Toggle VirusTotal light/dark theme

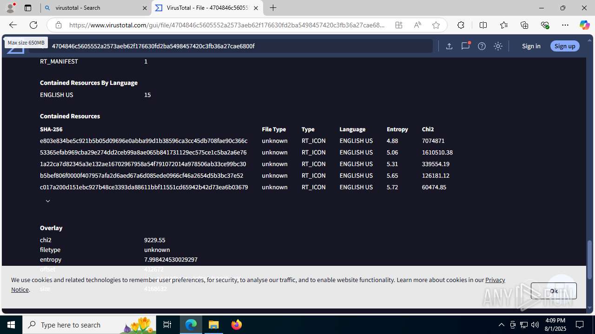[498, 46]
